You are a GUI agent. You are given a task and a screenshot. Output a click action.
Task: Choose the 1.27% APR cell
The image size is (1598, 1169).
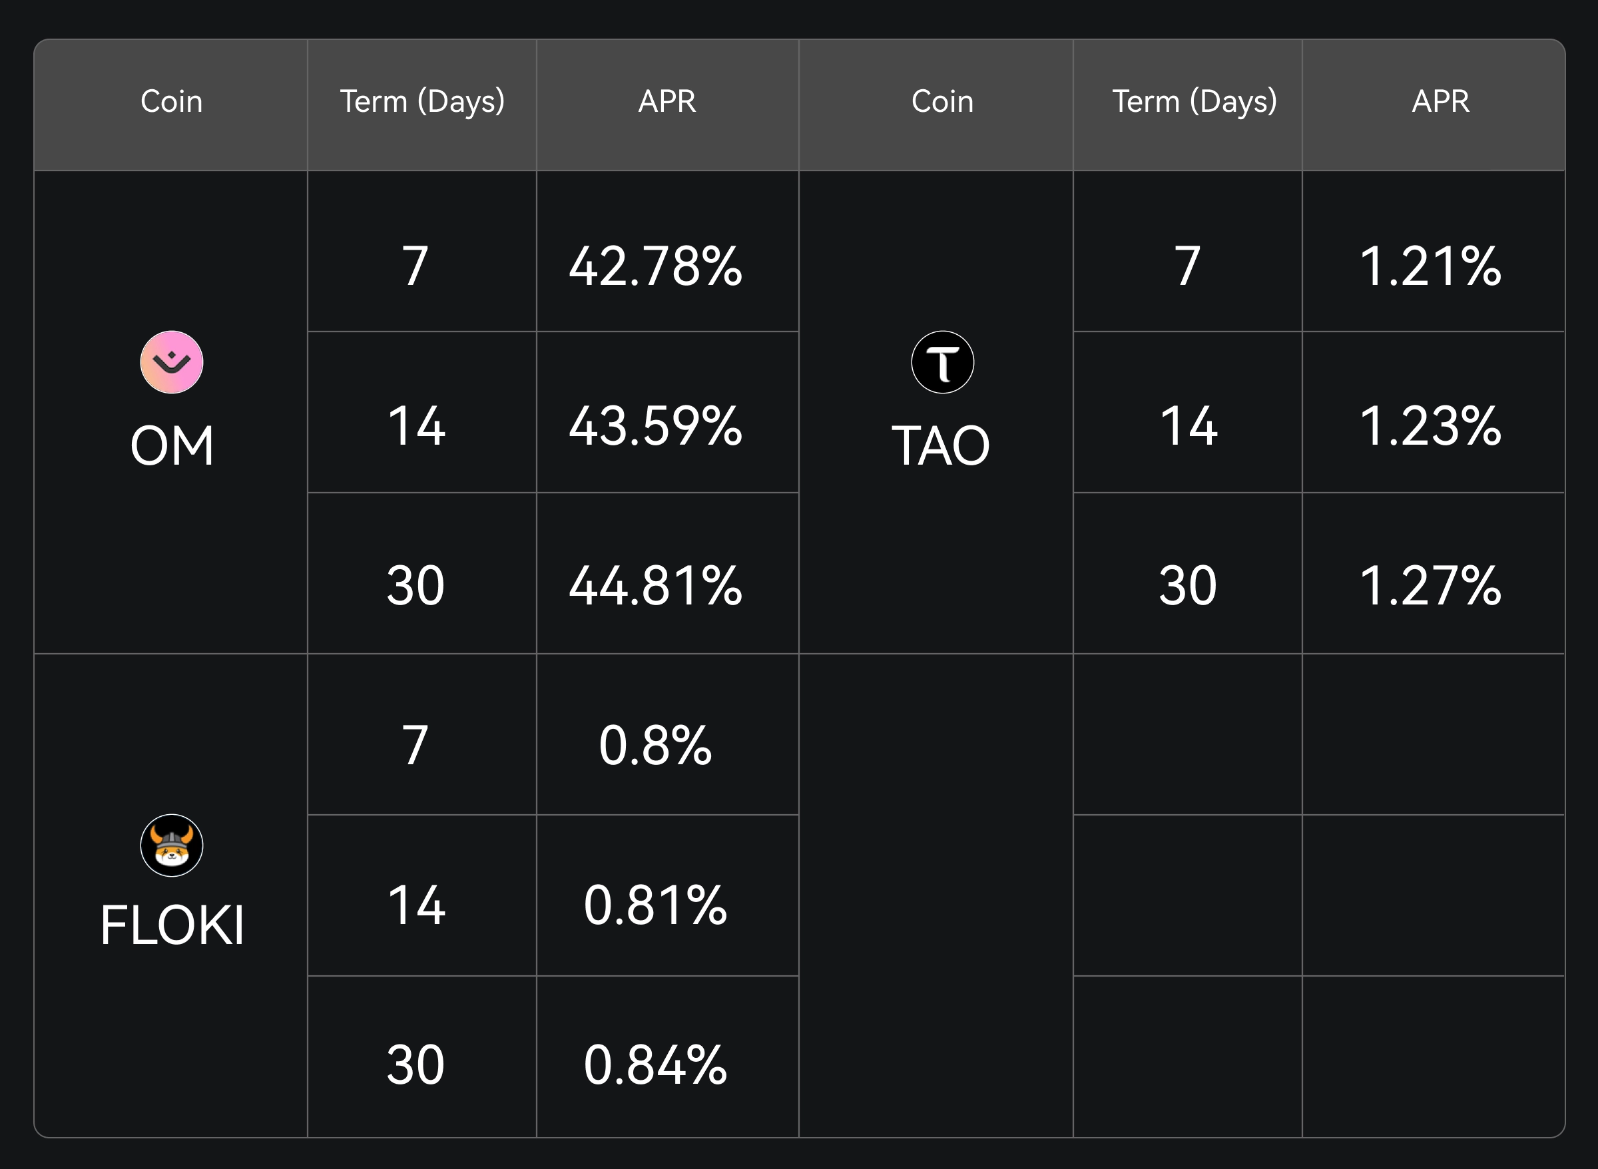[1430, 586]
